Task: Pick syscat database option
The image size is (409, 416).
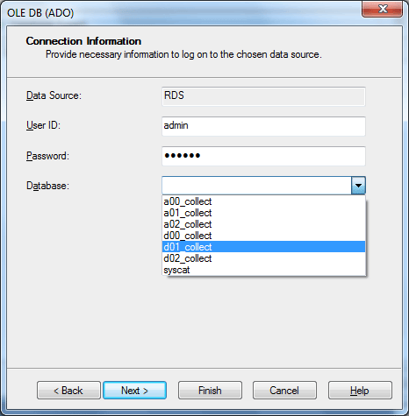Action: point(263,270)
